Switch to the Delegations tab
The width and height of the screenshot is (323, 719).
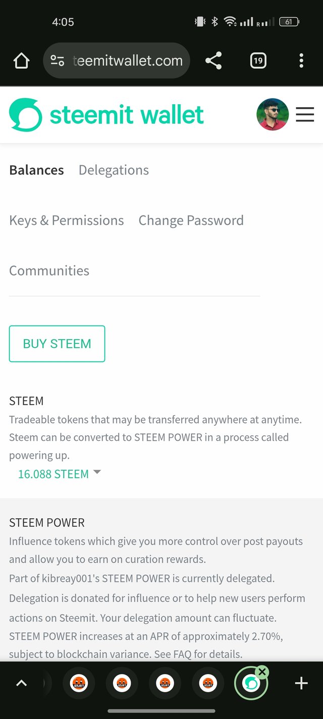click(x=114, y=170)
